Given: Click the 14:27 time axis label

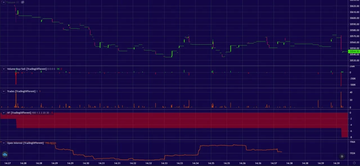Looking at the screenshot, I should pos(8,163).
